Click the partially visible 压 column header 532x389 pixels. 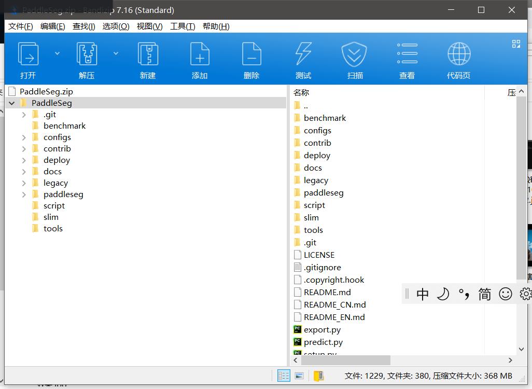coord(512,92)
